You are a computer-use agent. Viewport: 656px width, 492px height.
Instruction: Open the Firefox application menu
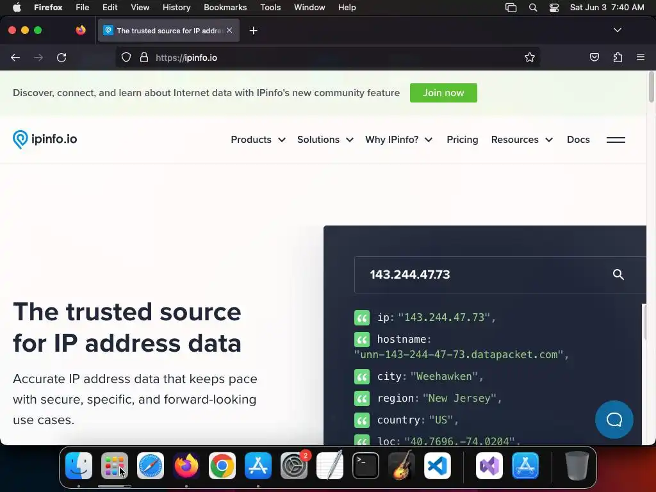pos(640,57)
